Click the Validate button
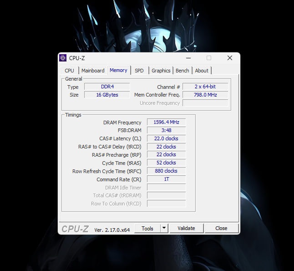This screenshot has width=294, height=271. [187, 228]
